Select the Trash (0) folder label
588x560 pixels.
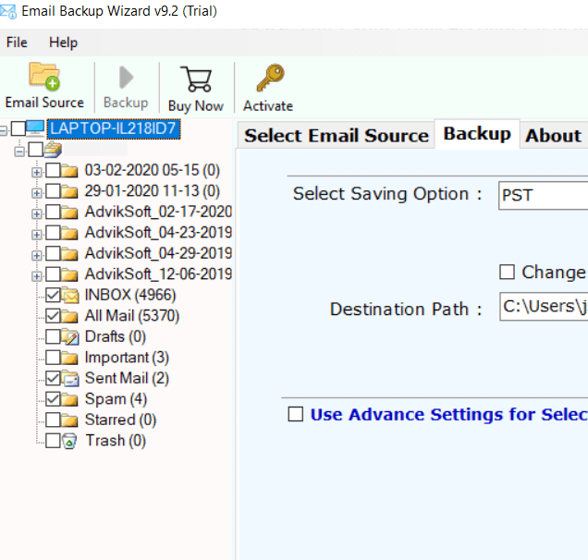116,441
